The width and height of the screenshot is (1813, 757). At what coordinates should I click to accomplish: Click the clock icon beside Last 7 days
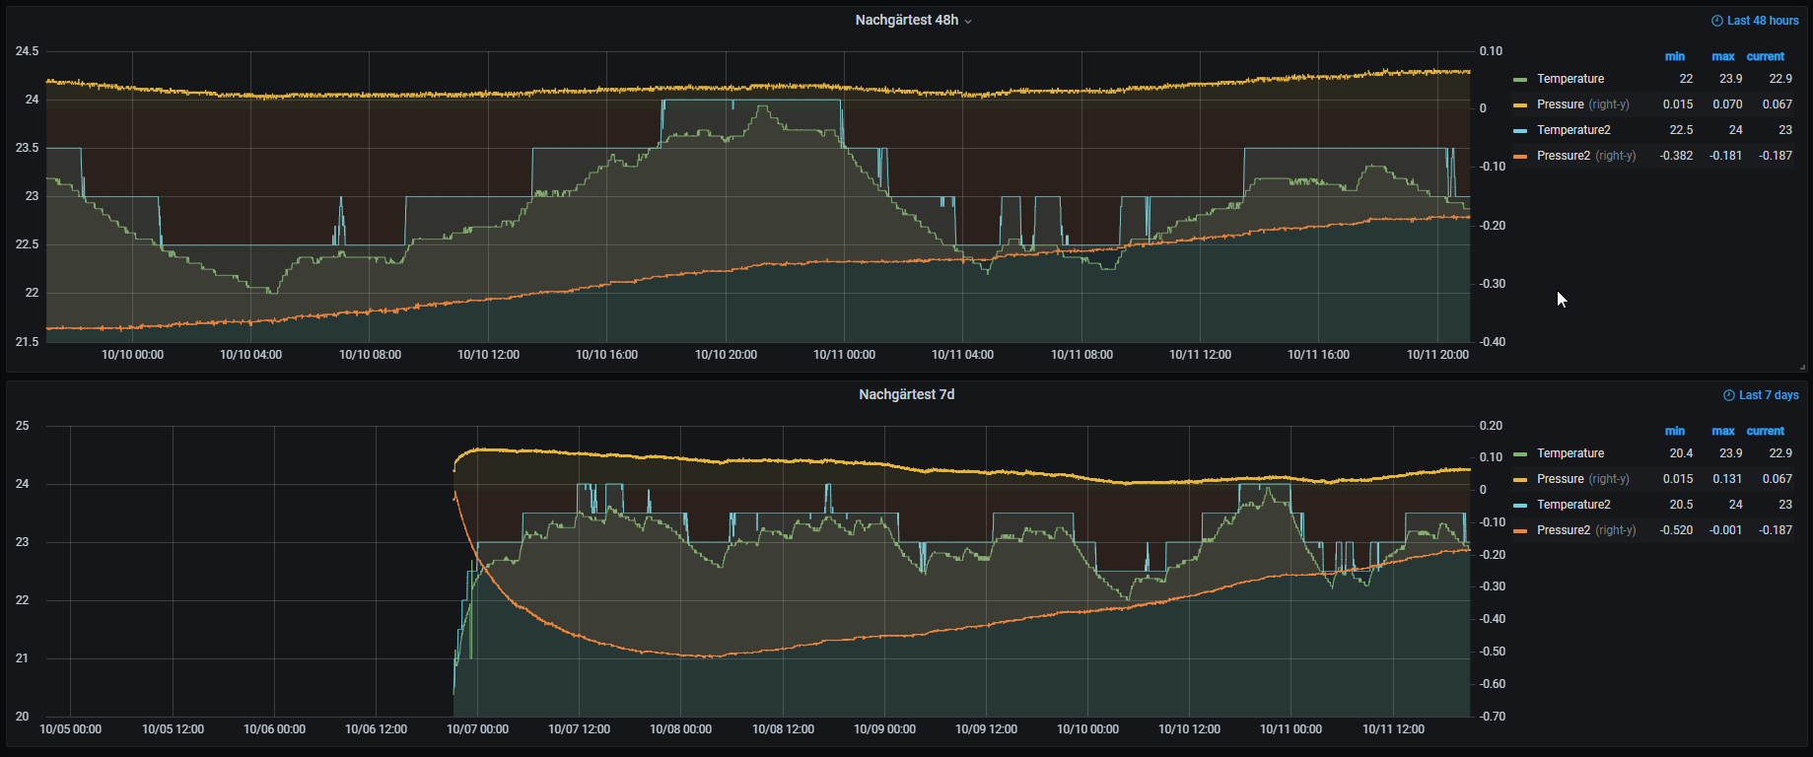click(1728, 395)
